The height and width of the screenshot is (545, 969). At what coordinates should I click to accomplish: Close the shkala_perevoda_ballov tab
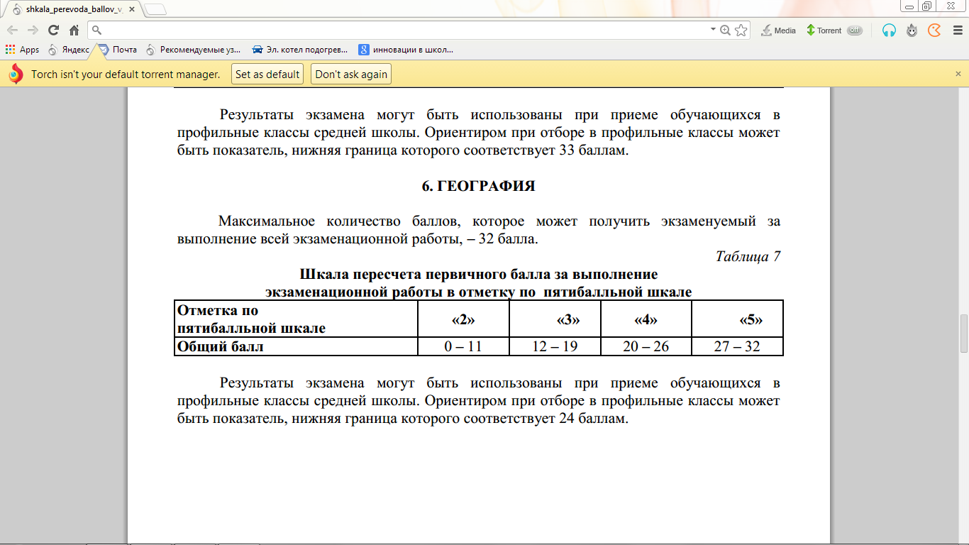coord(131,9)
